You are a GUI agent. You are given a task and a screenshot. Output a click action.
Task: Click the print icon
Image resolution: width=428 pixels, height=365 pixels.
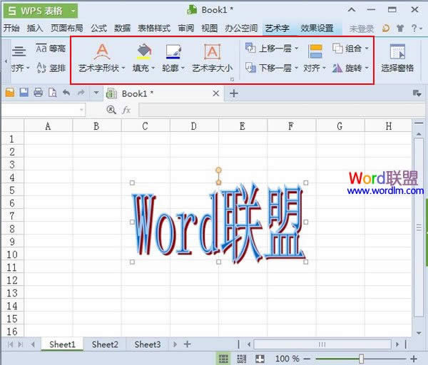point(39,93)
